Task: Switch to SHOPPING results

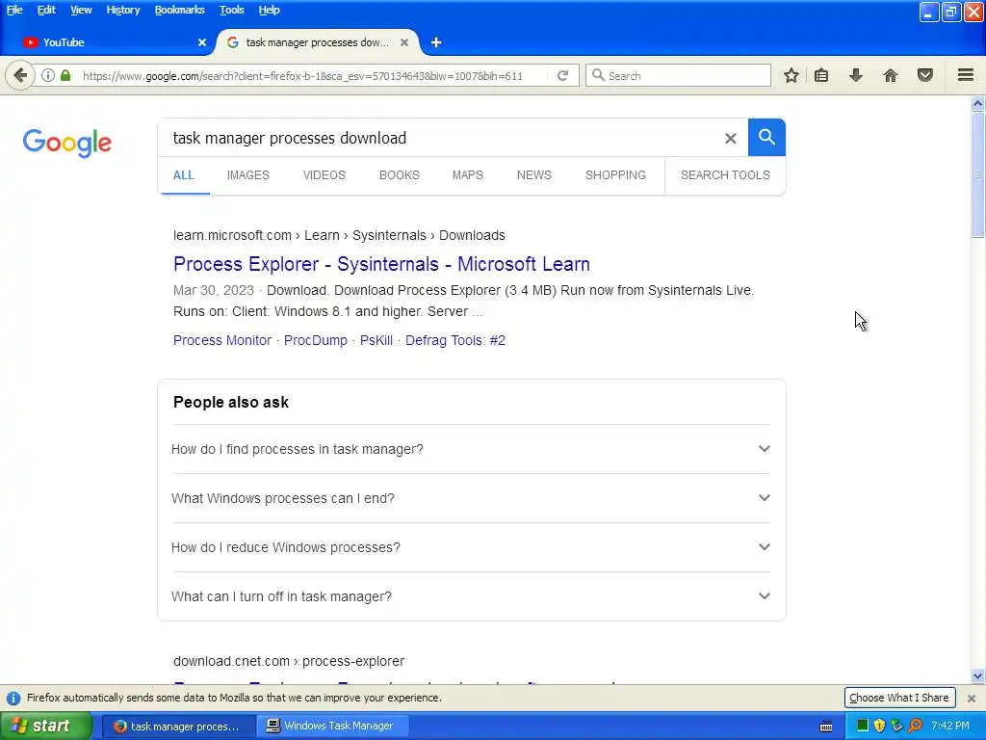Action: coord(615,175)
